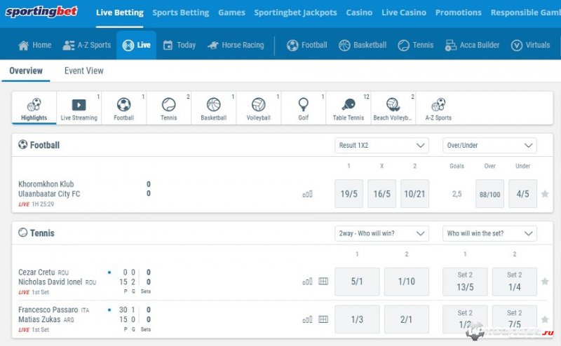Select the A-Z Sports filter tile

click(x=438, y=109)
